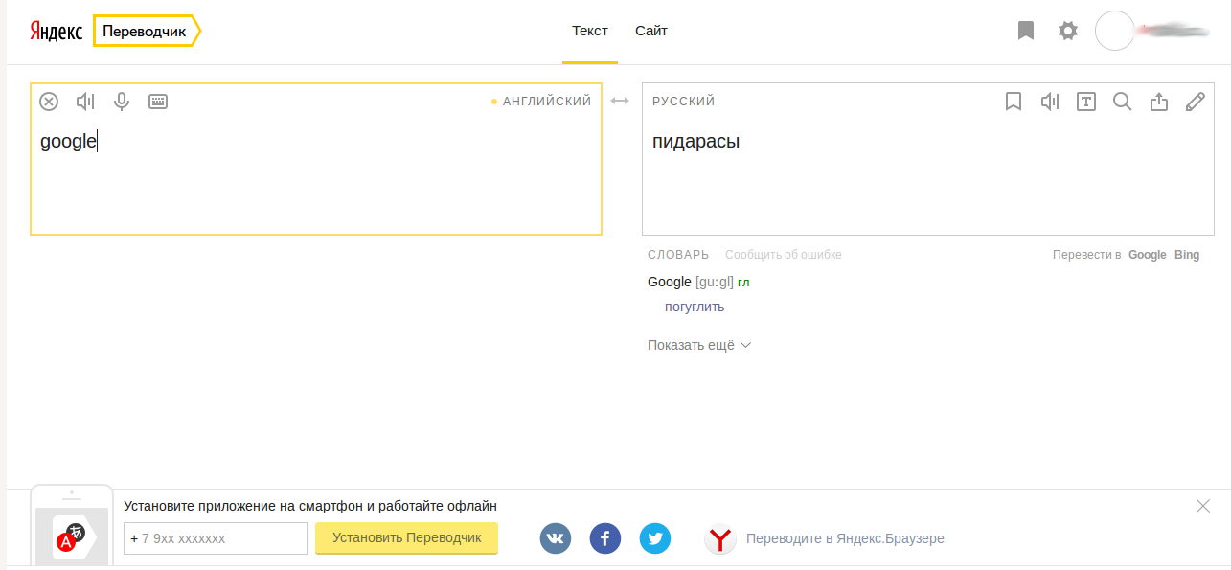The width and height of the screenshot is (1231, 570).
Task: Switch to the Сайт tab
Action: (651, 31)
